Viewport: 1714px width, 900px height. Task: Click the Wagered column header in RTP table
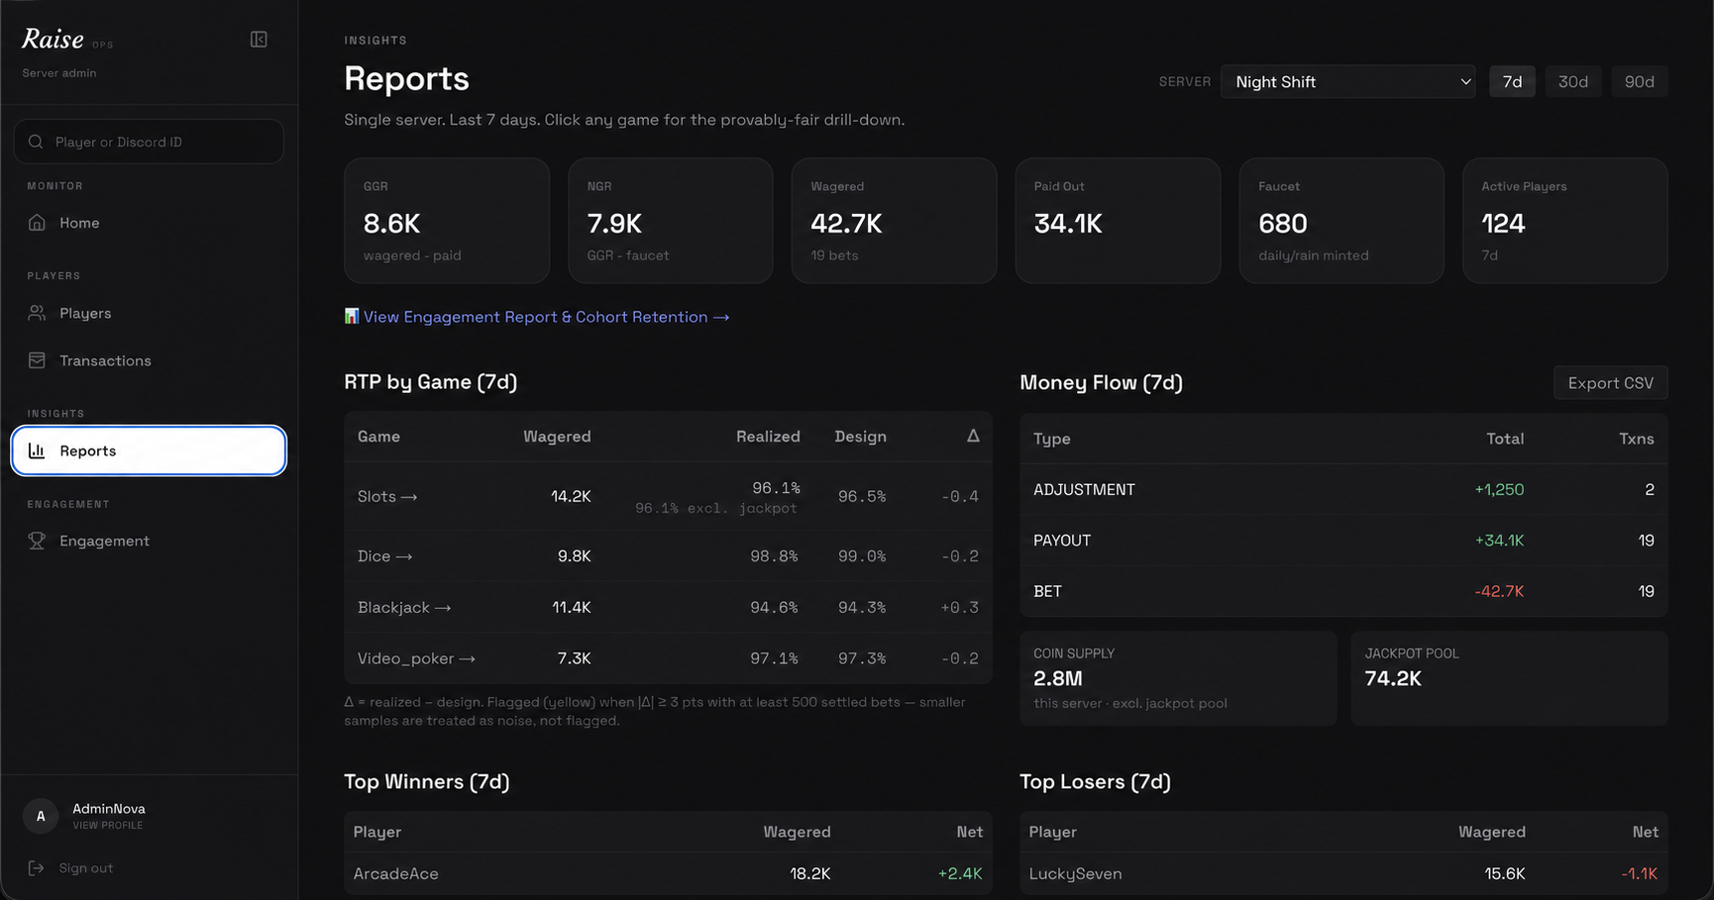557,437
